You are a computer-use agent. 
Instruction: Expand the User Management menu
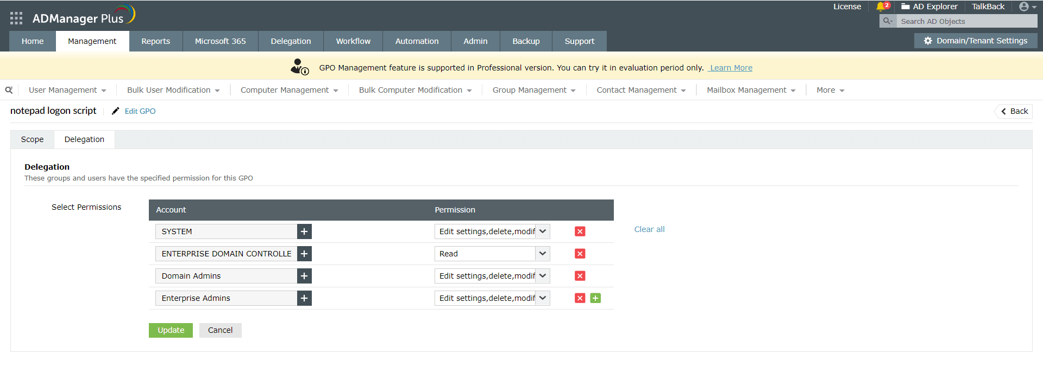pos(67,90)
